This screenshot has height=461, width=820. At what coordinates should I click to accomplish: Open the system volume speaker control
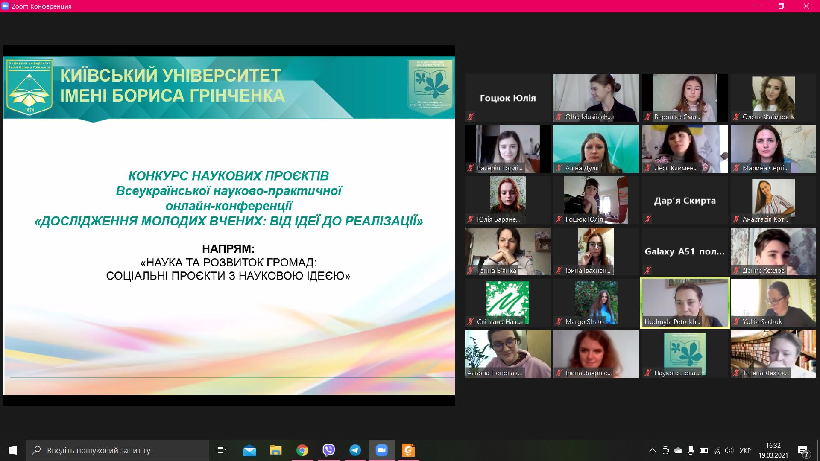click(x=729, y=450)
